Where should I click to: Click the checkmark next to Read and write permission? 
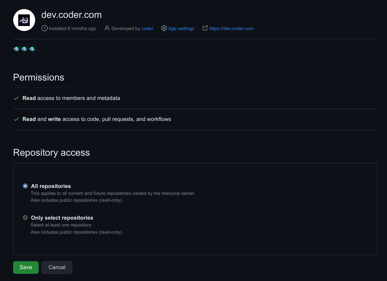16,119
